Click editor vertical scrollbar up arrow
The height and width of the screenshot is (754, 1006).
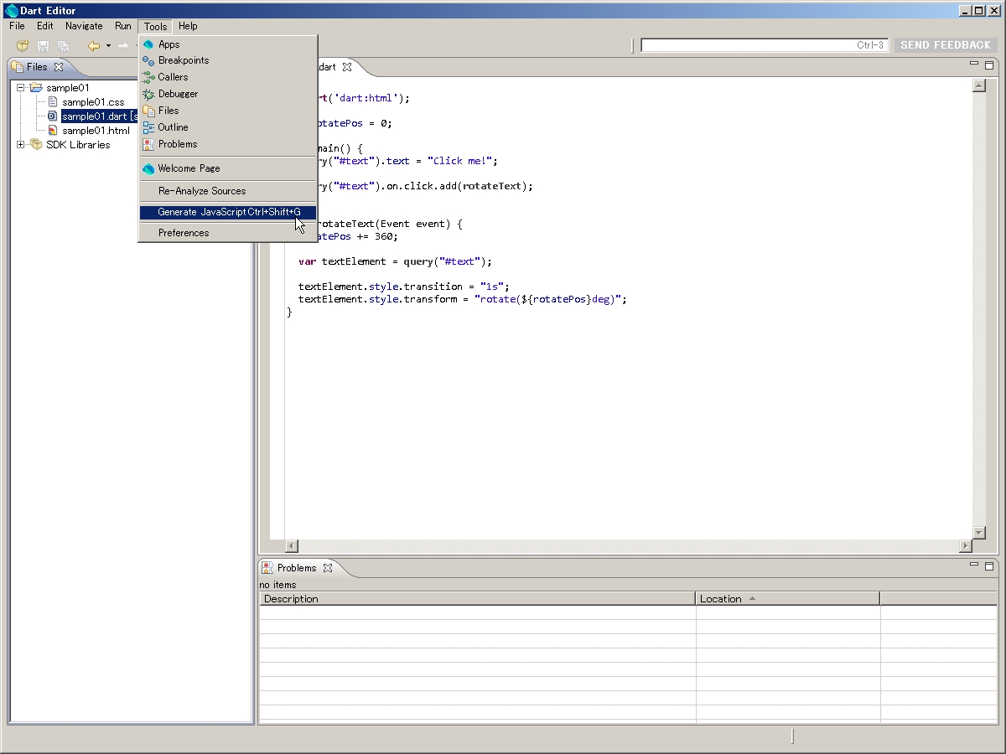click(x=978, y=85)
